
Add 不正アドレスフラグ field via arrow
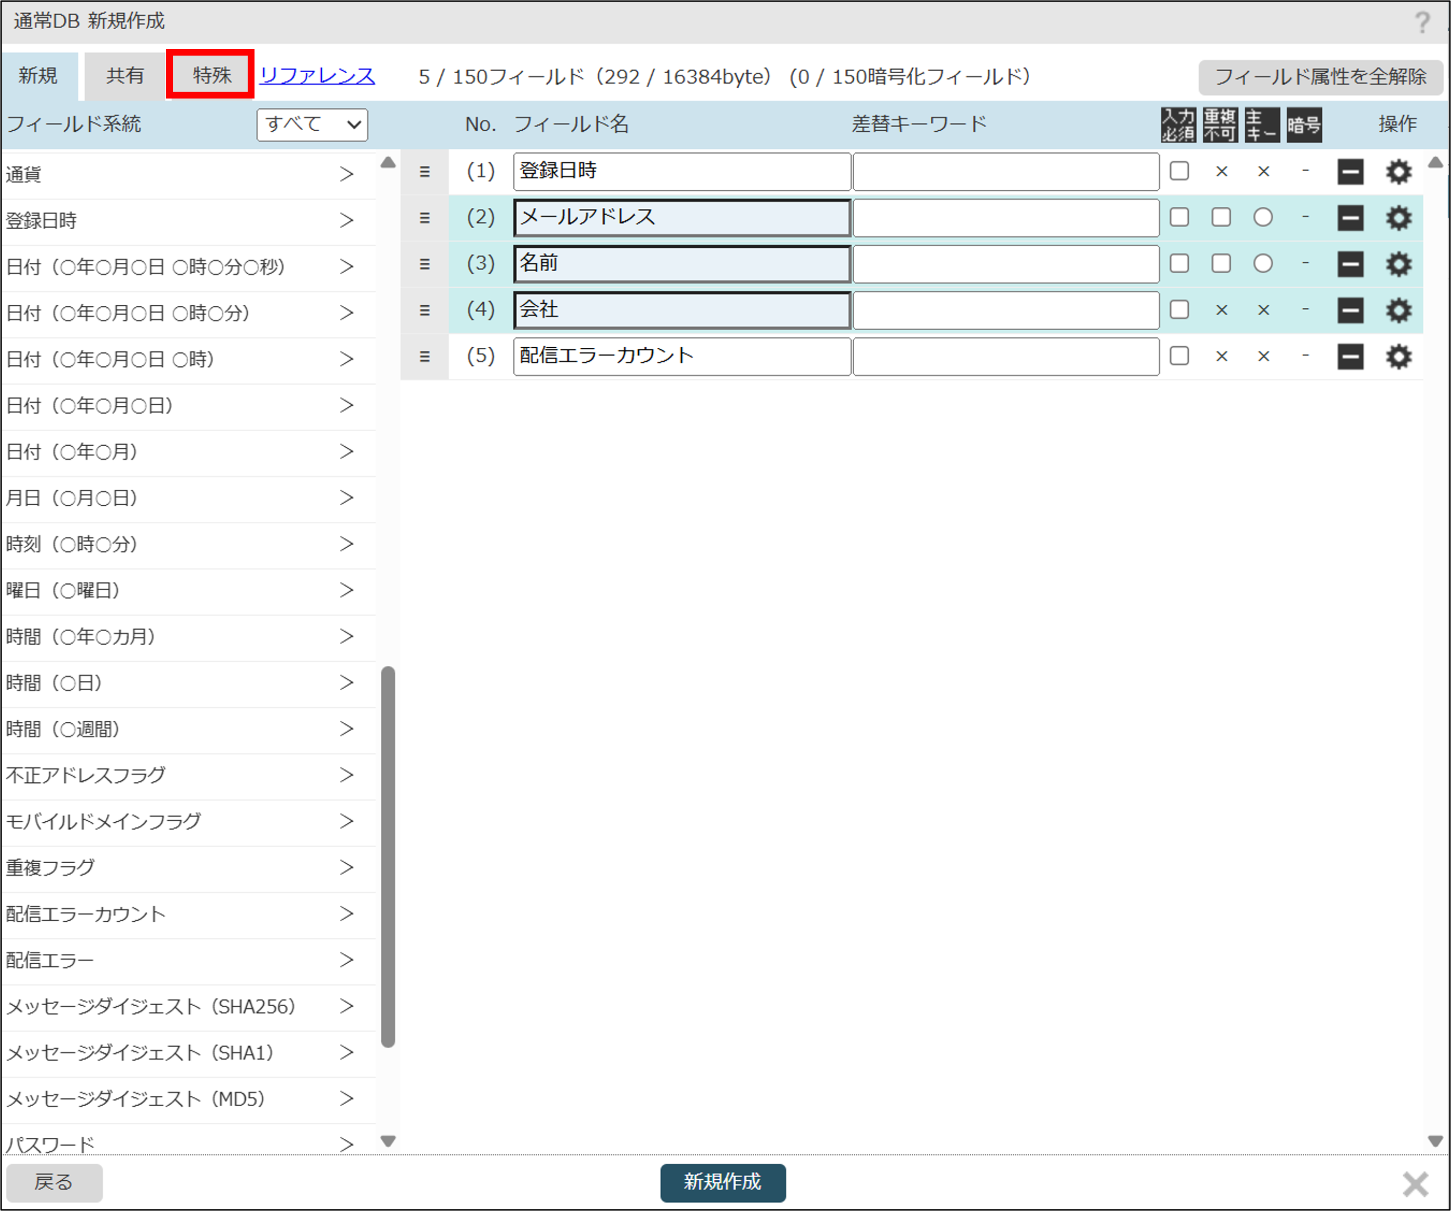point(346,775)
